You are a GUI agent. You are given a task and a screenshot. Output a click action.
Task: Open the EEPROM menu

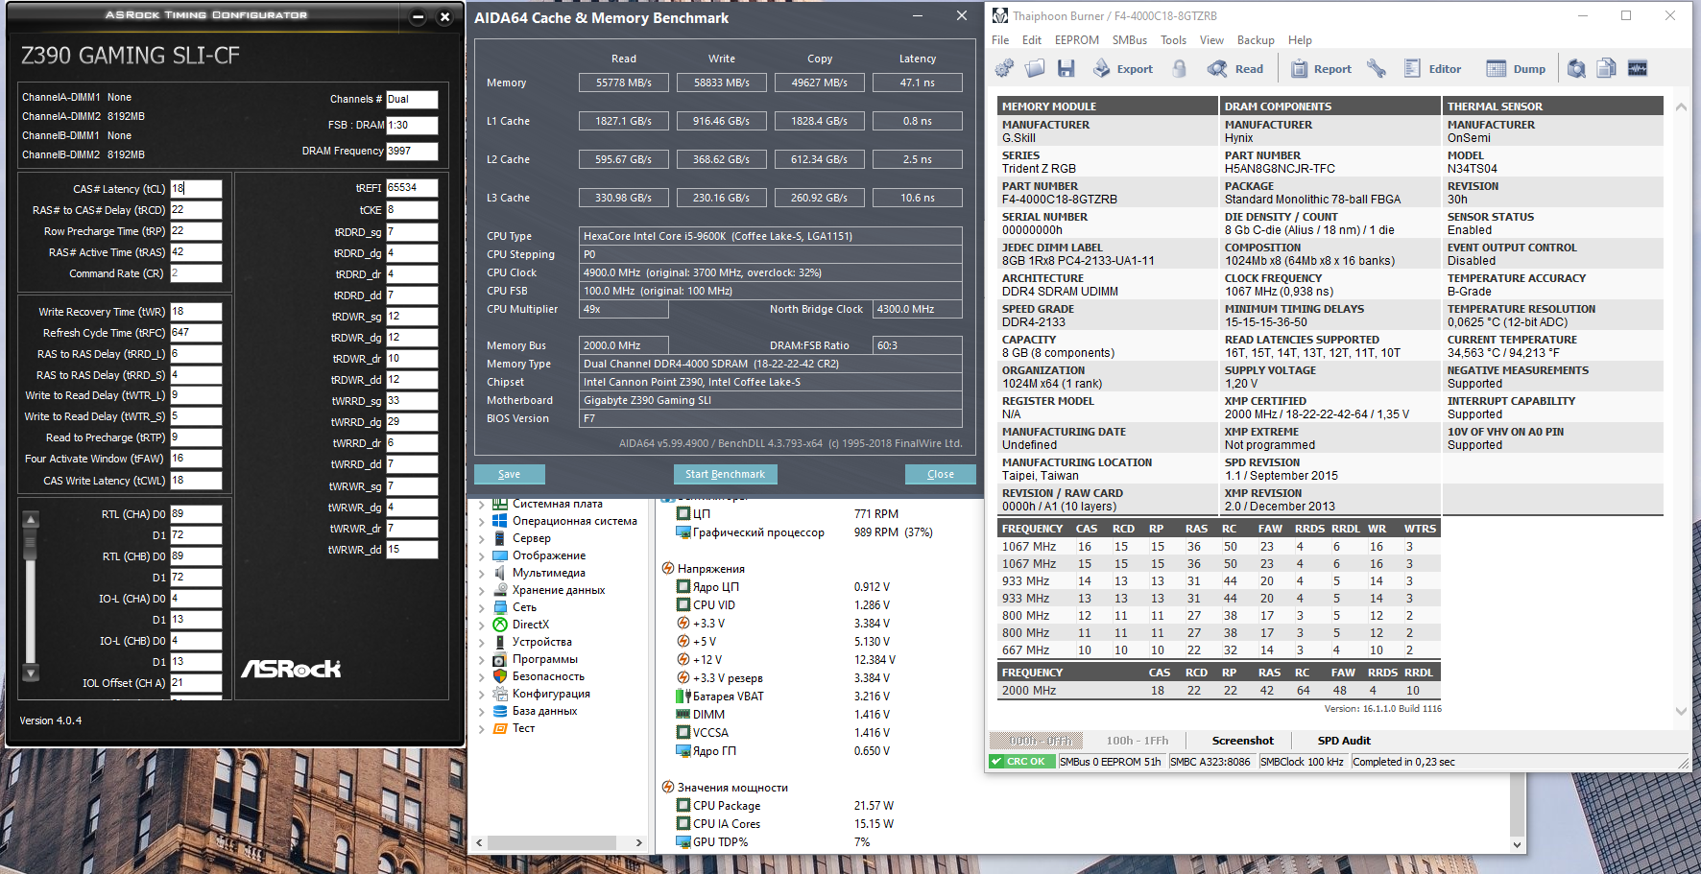pos(1077,40)
